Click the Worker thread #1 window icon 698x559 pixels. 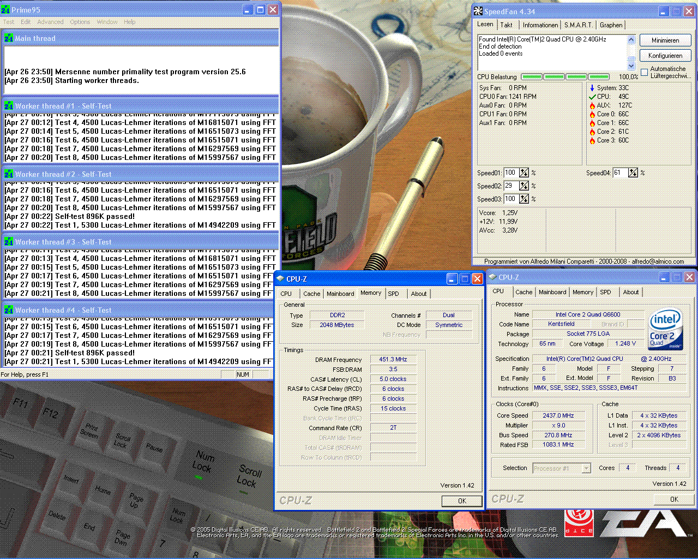tap(9, 106)
